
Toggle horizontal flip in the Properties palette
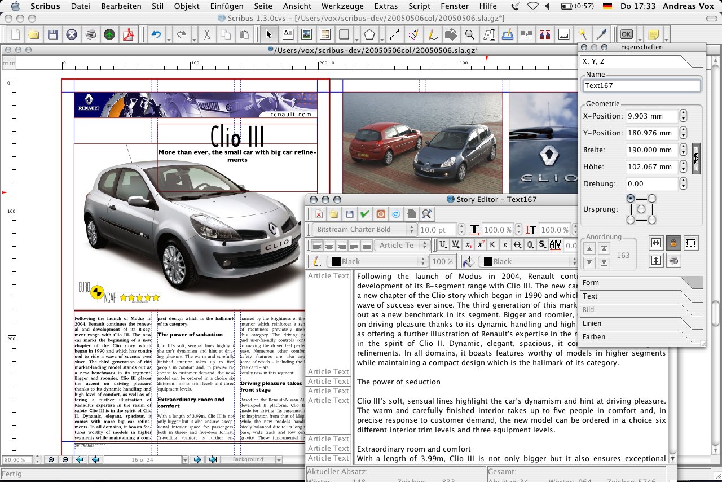(x=656, y=243)
